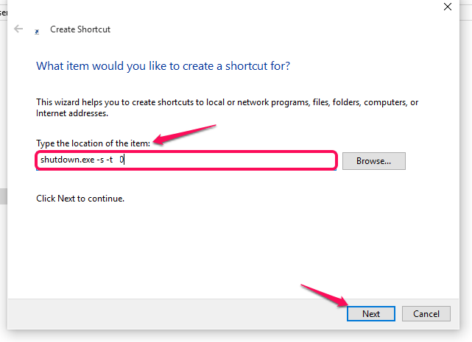The image size is (472, 342).
Task: Focus the item location text field
Action: point(186,160)
